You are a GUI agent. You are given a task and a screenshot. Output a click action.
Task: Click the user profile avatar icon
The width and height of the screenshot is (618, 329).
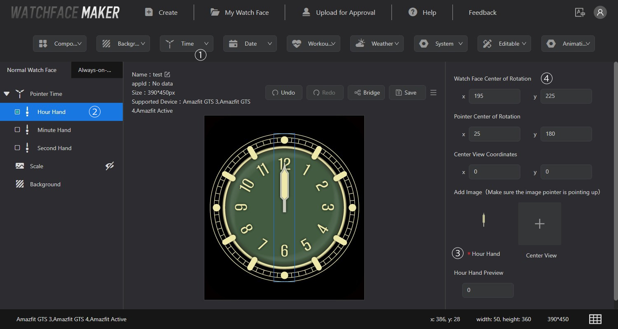click(x=600, y=12)
